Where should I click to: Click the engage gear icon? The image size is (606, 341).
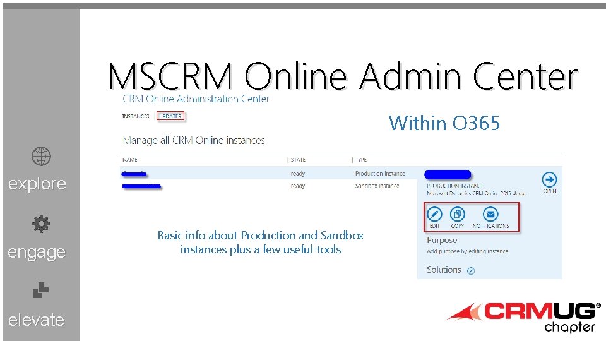pyautogui.click(x=41, y=224)
